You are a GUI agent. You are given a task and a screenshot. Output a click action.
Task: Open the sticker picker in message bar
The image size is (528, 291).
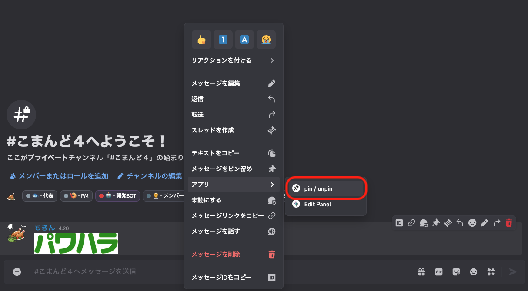click(x=456, y=272)
